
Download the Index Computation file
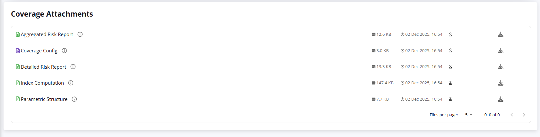(501, 83)
